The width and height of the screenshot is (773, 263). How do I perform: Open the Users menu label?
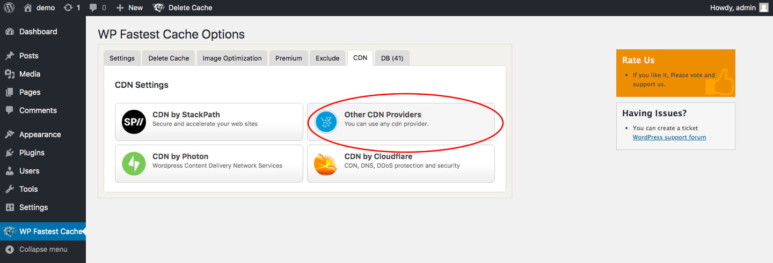click(x=30, y=171)
